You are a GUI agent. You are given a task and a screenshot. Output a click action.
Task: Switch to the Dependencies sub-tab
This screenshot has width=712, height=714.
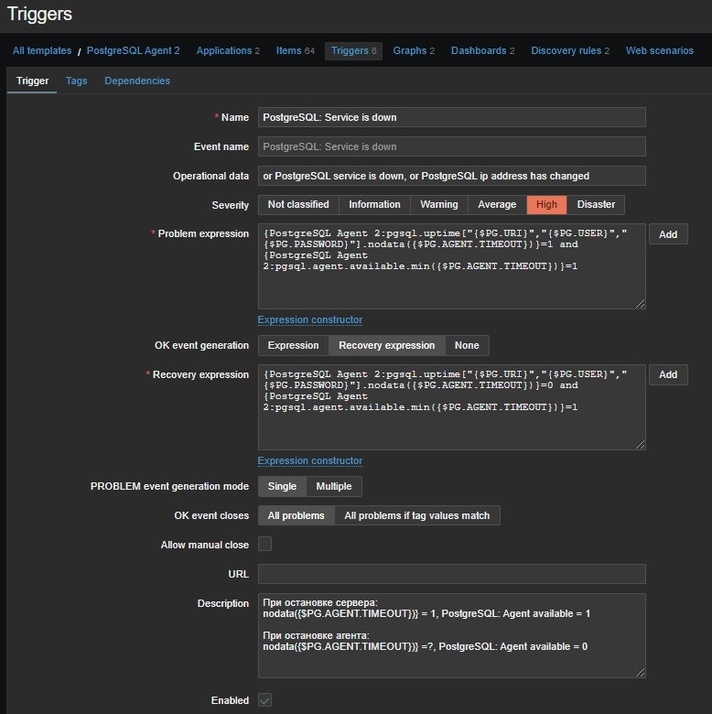[137, 81]
